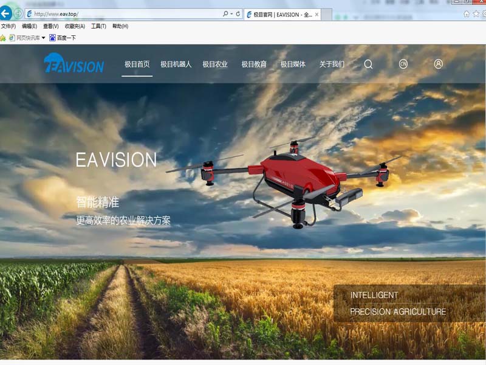Open a new tab beside the EAVISION tab
Viewport: 486px width, 365px height.
(x=326, y=15)
